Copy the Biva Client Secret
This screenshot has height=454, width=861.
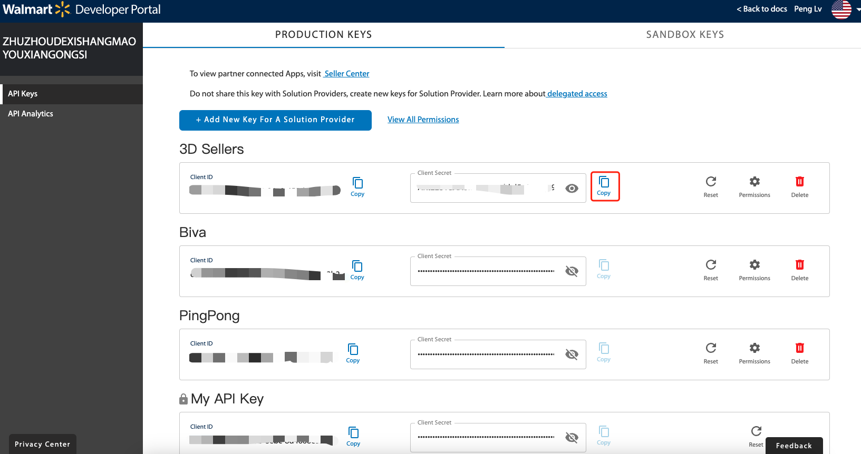tap(604, 269)
